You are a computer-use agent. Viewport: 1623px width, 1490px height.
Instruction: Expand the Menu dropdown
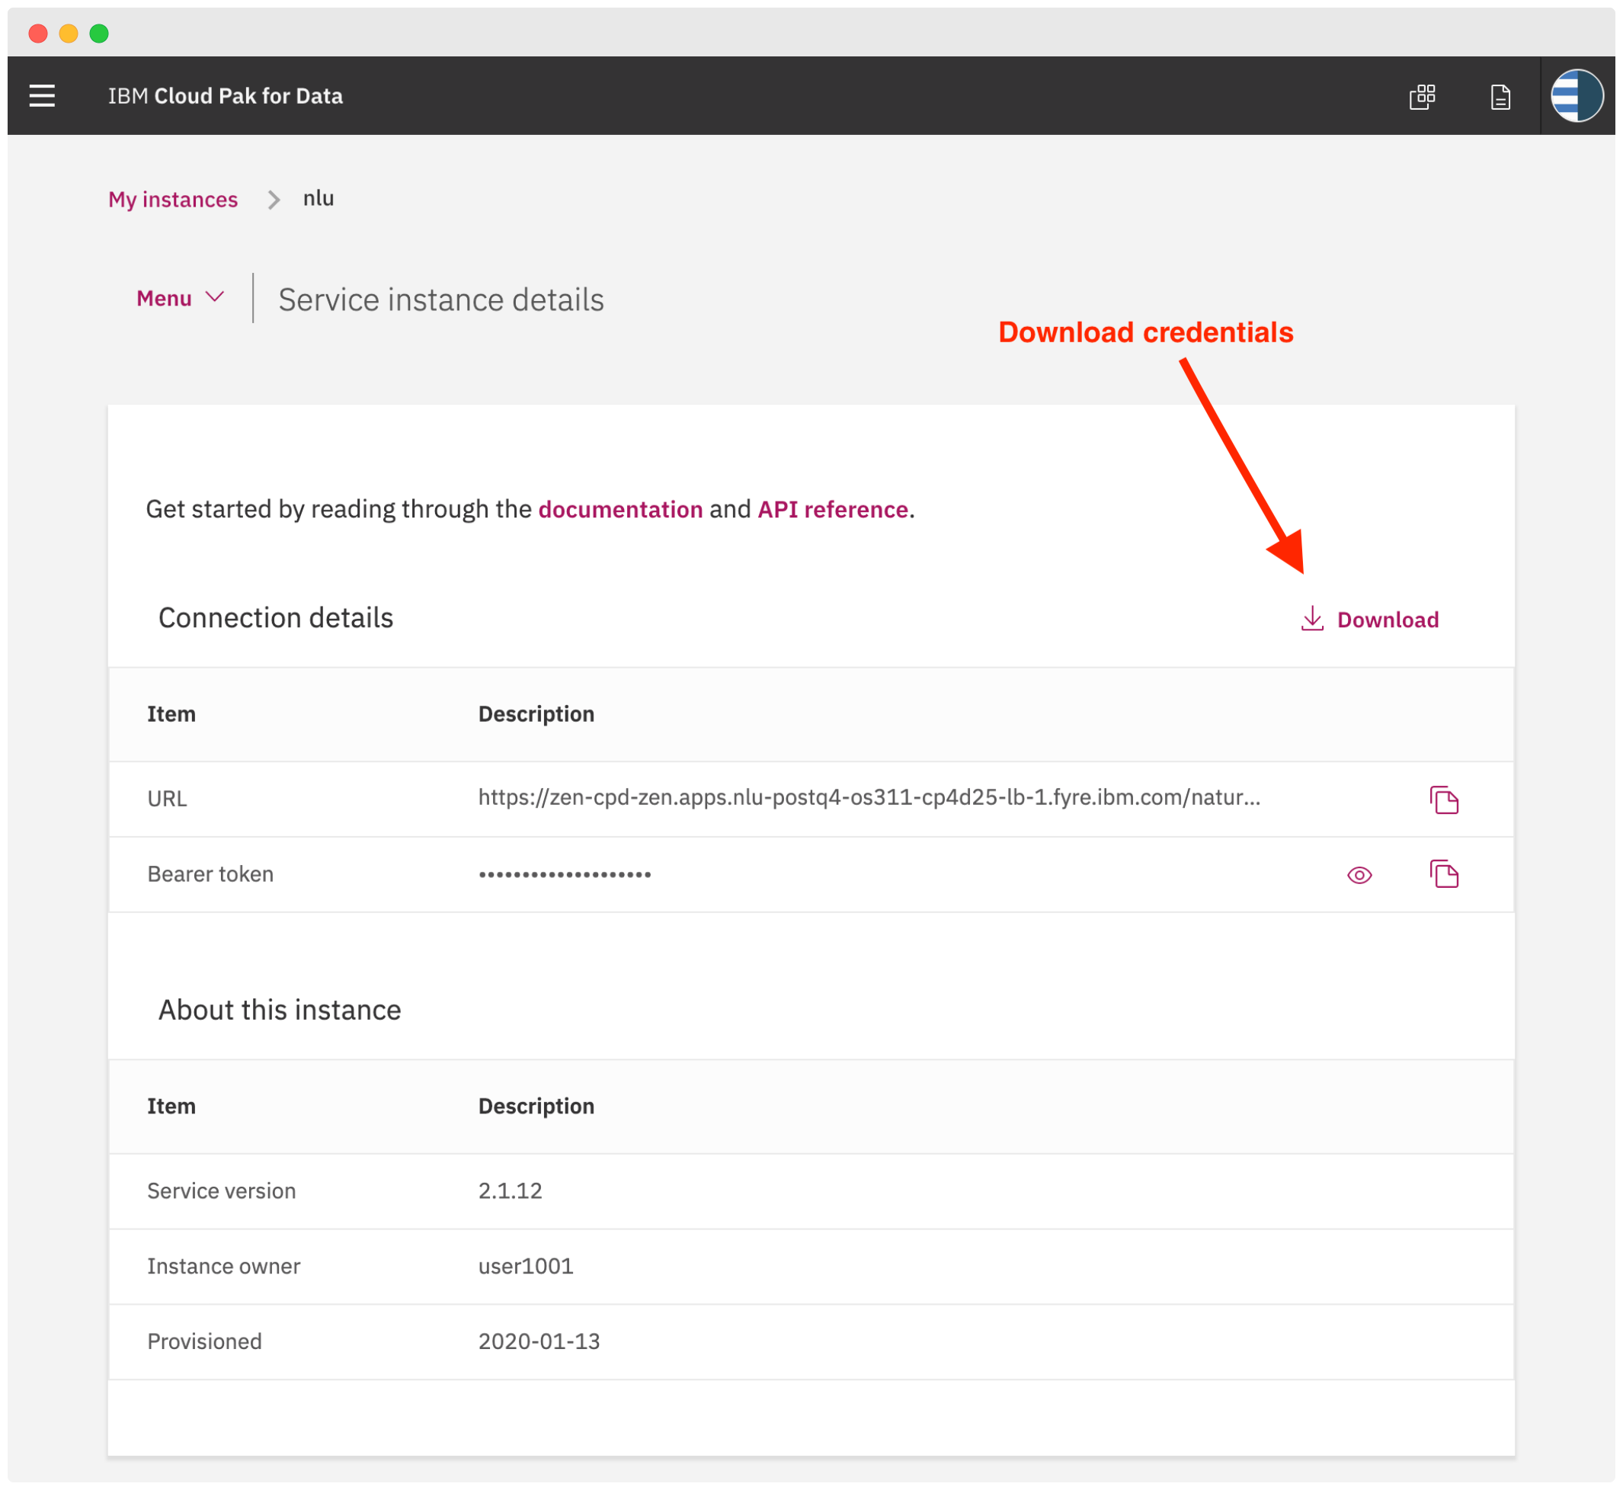[x=180, y=298]
